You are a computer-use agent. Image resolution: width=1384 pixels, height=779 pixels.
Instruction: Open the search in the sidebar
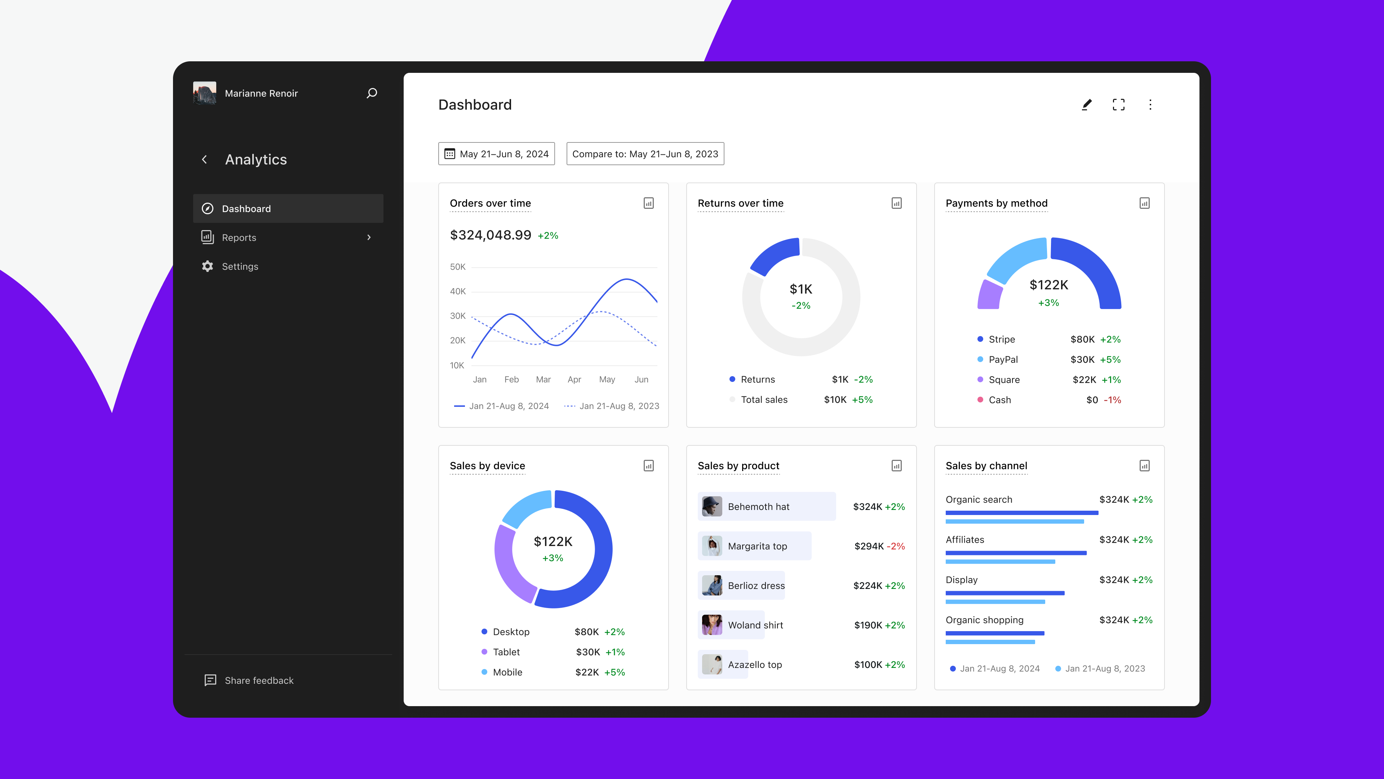(371, 93)
